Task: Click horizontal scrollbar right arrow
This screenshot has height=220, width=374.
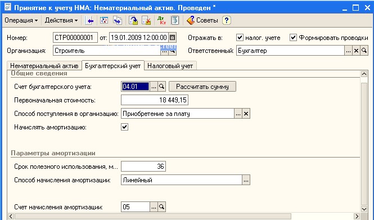Action: tap(357, 217)
